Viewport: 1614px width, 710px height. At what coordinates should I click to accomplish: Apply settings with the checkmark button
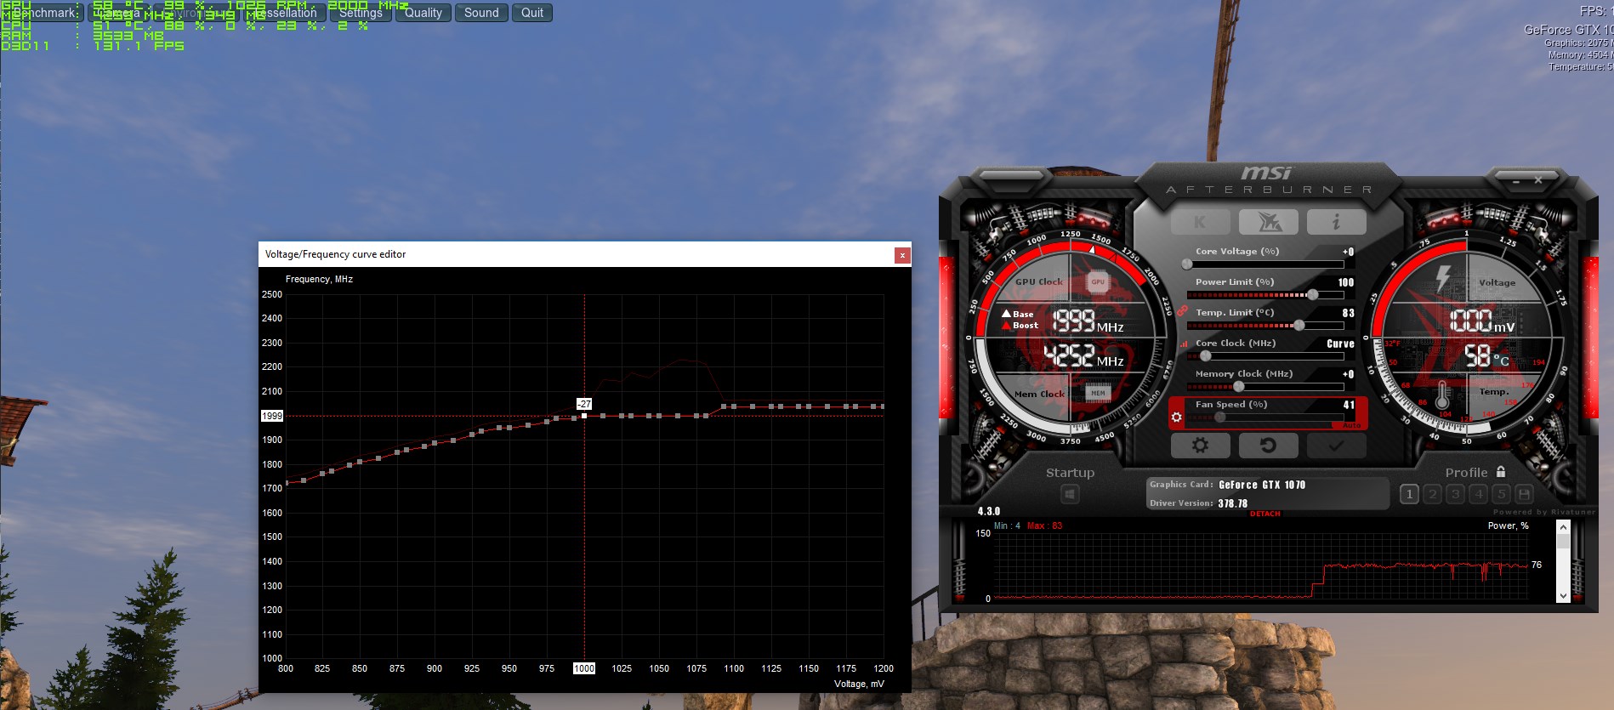pyautogui.click(x=1336, y=445)
